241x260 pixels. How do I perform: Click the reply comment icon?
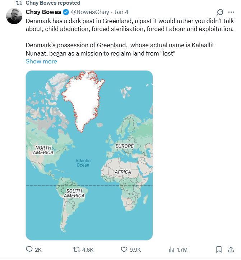[29, 250]
